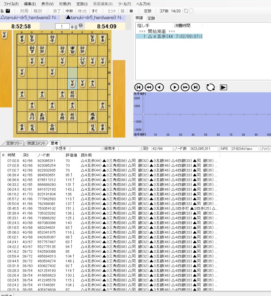Tick the checkbox beside core count
The width and height of the screenshot is (271, 296).
pyautogui.click(x=191, y=11)
